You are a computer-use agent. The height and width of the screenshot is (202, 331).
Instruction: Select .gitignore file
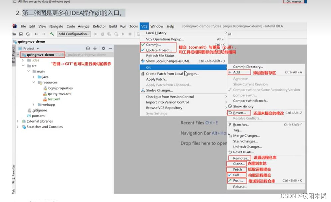37,110
